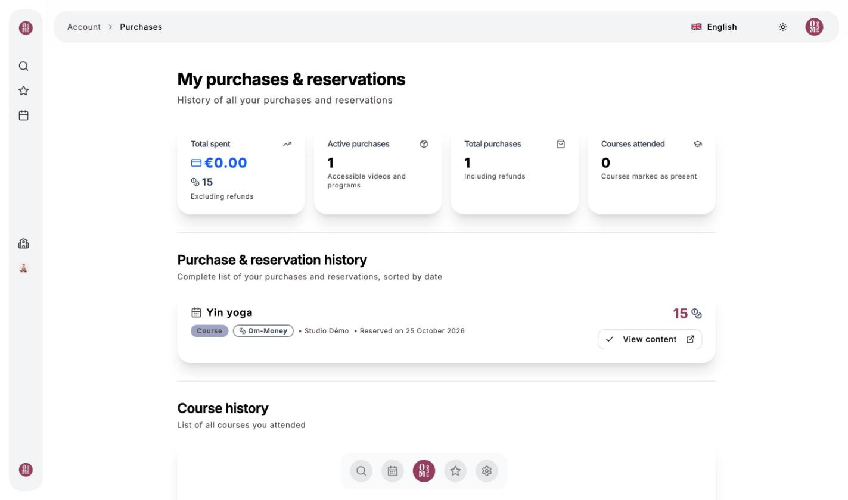Click the small teacher avatar in sidebar
This screenshot has height=500, width=848.
[x=24, y=268]
